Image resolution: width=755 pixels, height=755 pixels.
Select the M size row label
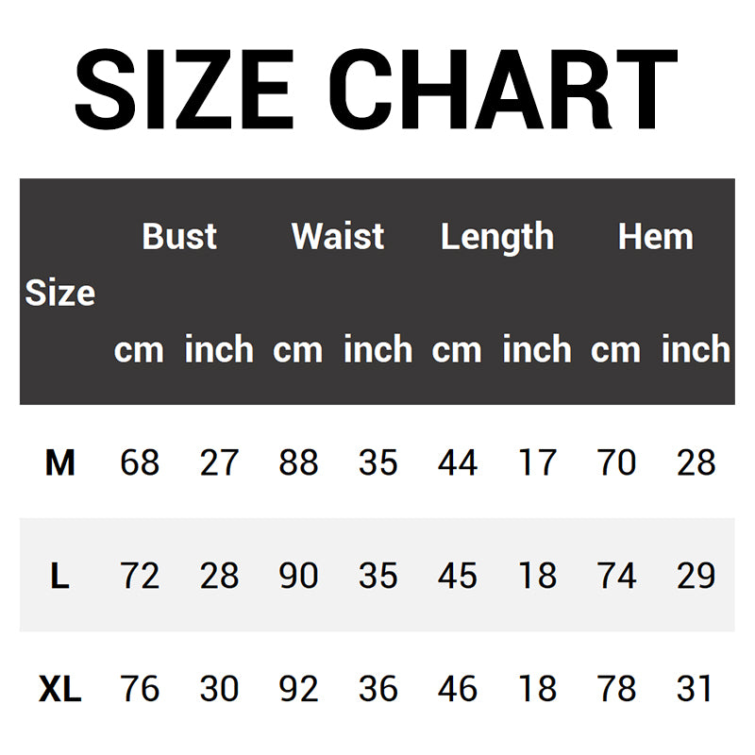(x=59, y=462)
